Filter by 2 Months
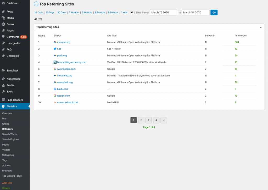Image resolution: width=268 pixels, height=190 pixels. tap(74, 13)
